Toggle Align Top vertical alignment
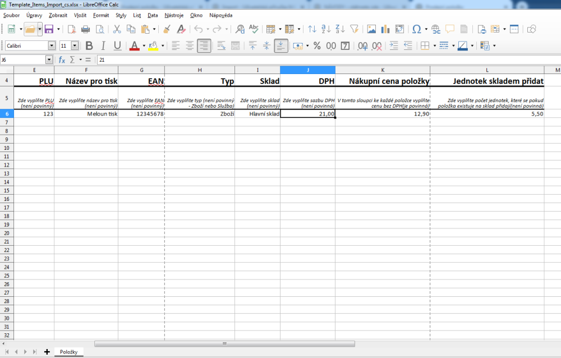The width and height of the screenshot is (561, 358). click(x=252, y=46)
